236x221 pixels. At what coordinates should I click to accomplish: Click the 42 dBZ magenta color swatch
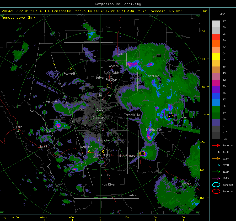216,83
